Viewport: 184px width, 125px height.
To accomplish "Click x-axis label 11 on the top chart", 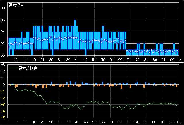I will 25,60.
